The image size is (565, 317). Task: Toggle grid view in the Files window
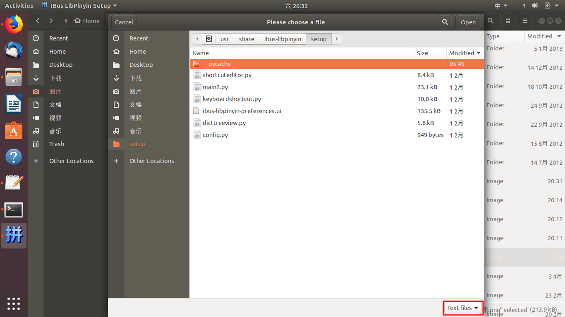click(x=508, y=21)
